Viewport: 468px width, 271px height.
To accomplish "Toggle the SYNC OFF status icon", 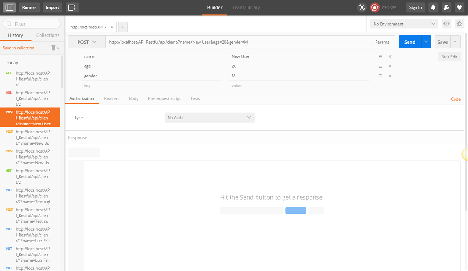I will [x=375, y=7].
